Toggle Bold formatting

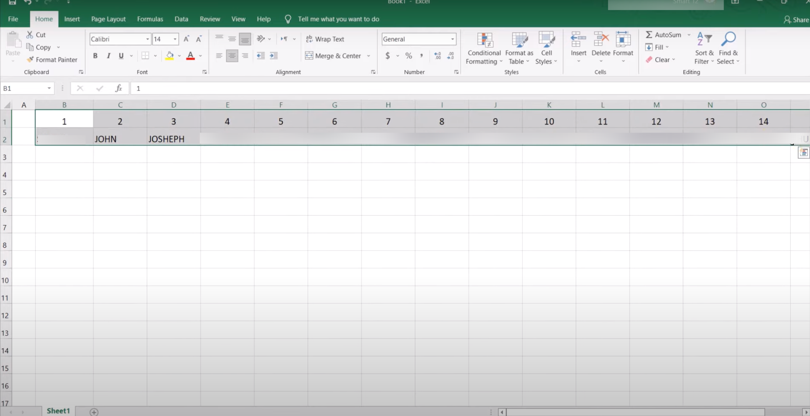pos(95,56)
